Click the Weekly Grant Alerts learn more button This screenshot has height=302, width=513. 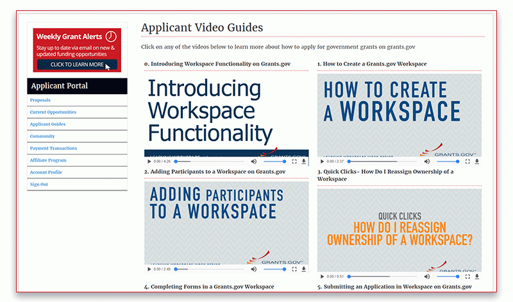pos(77,65)
